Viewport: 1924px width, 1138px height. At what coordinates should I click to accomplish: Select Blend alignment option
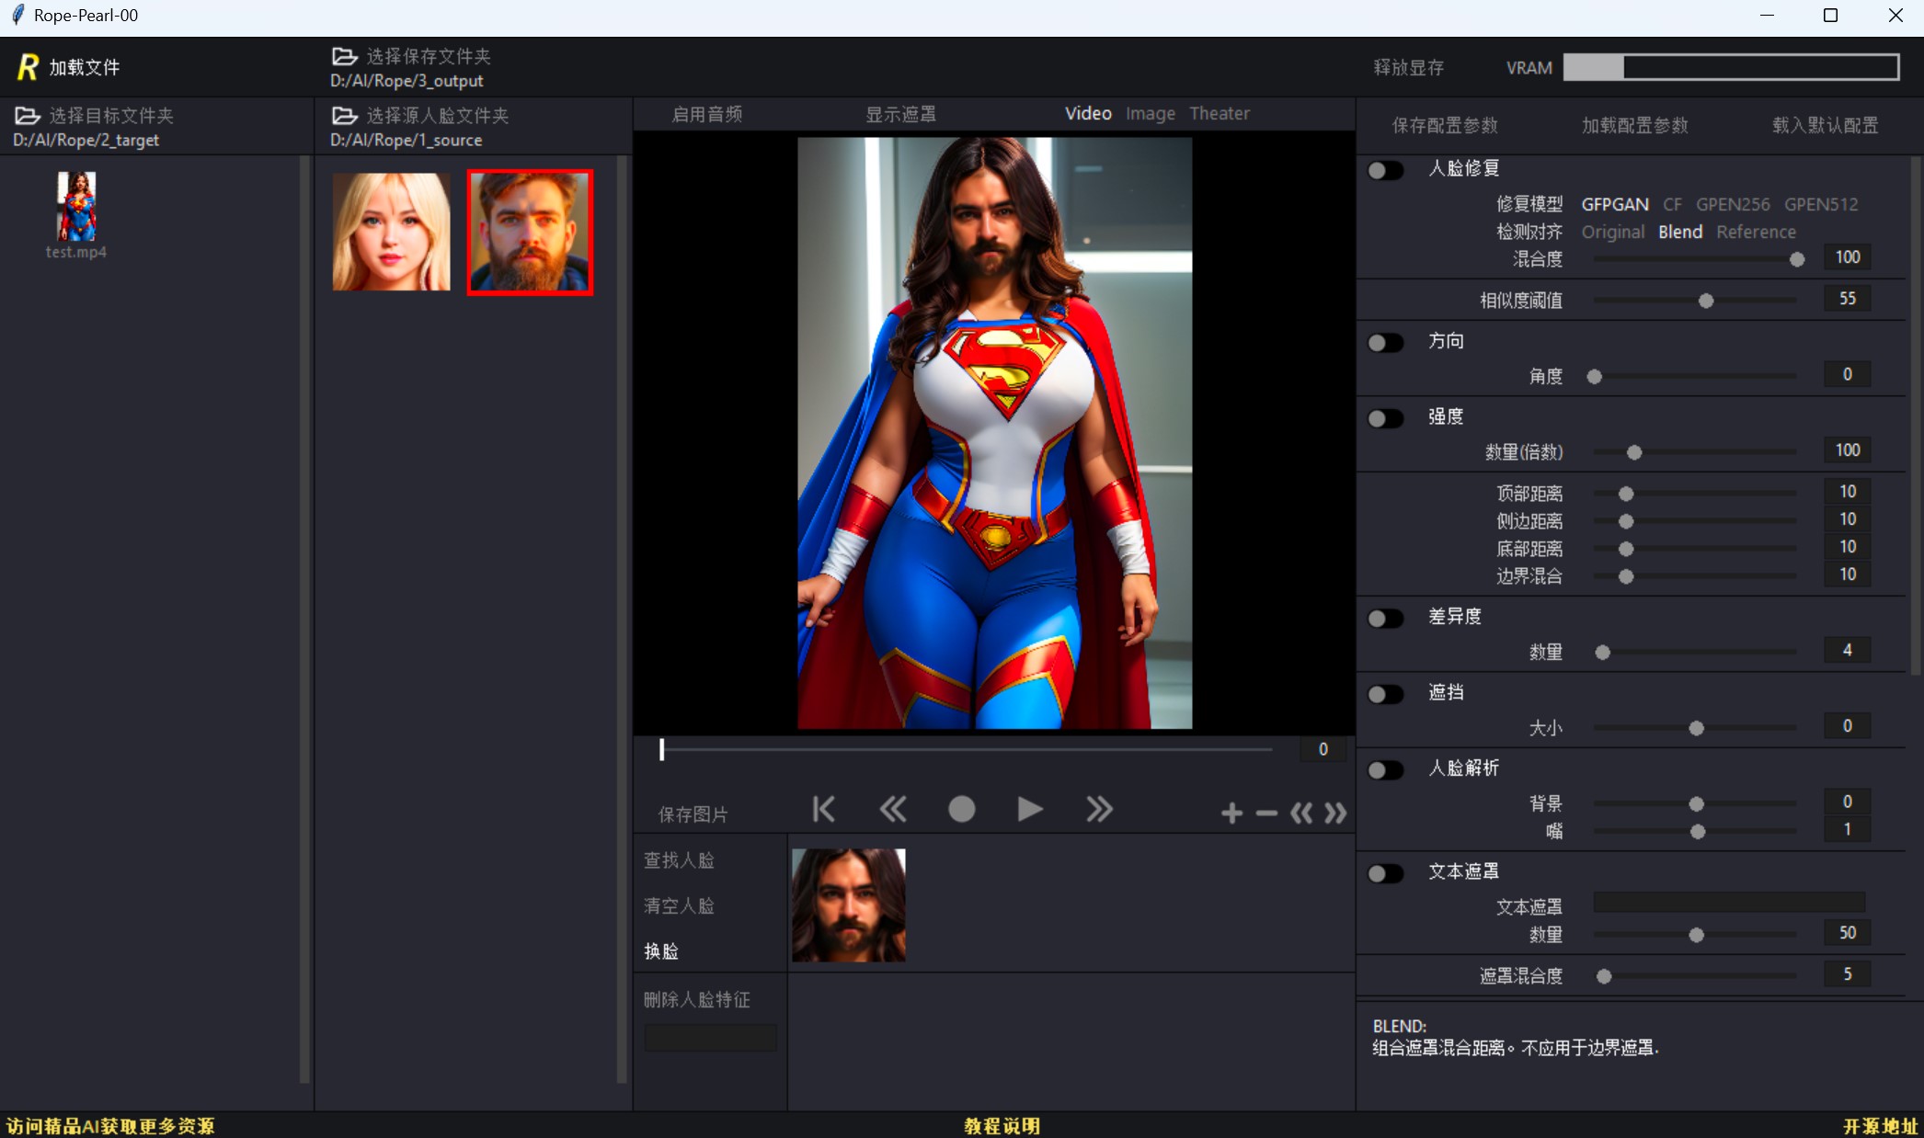pyautogui.click(x=1680, y=232)
